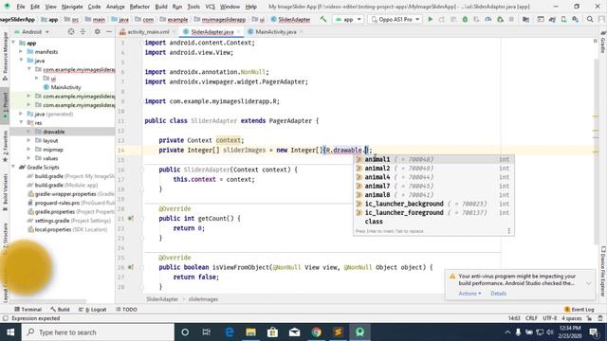Select ic_launcher_foreground suggestion
This screenshot has width=607, height=341.
434,212
